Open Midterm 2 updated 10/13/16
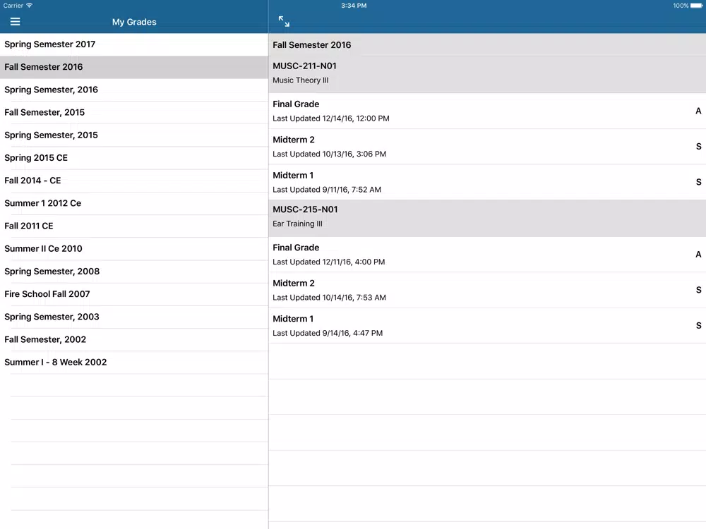 [487, 147]
